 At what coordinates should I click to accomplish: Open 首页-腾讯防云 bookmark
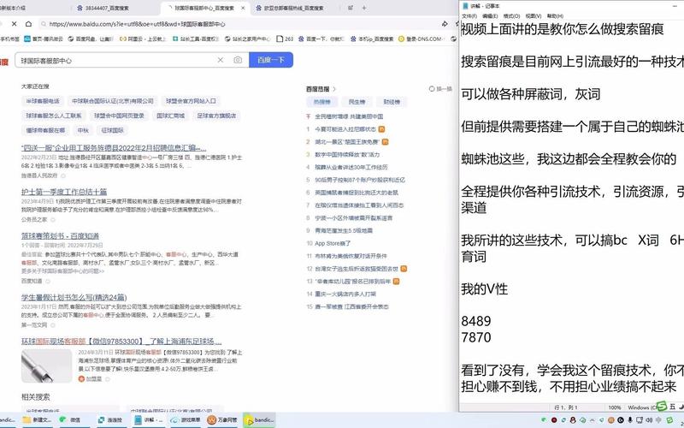tap(44, 39)
